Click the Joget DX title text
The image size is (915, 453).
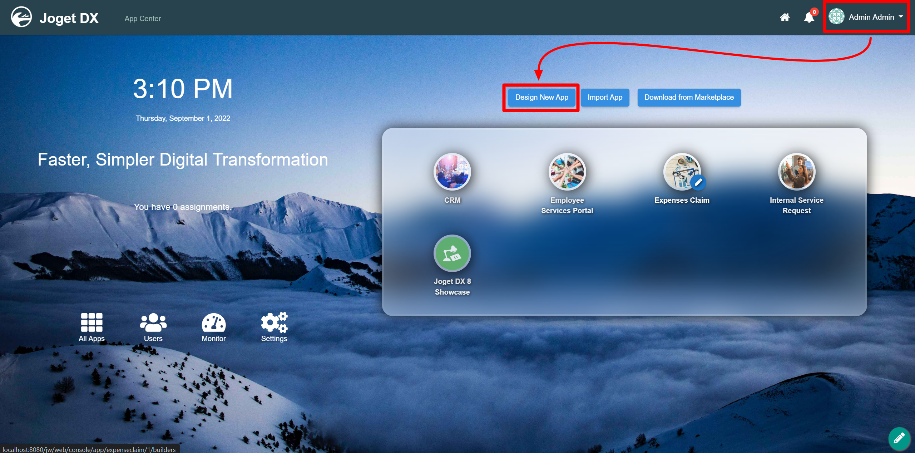[69, 18]
